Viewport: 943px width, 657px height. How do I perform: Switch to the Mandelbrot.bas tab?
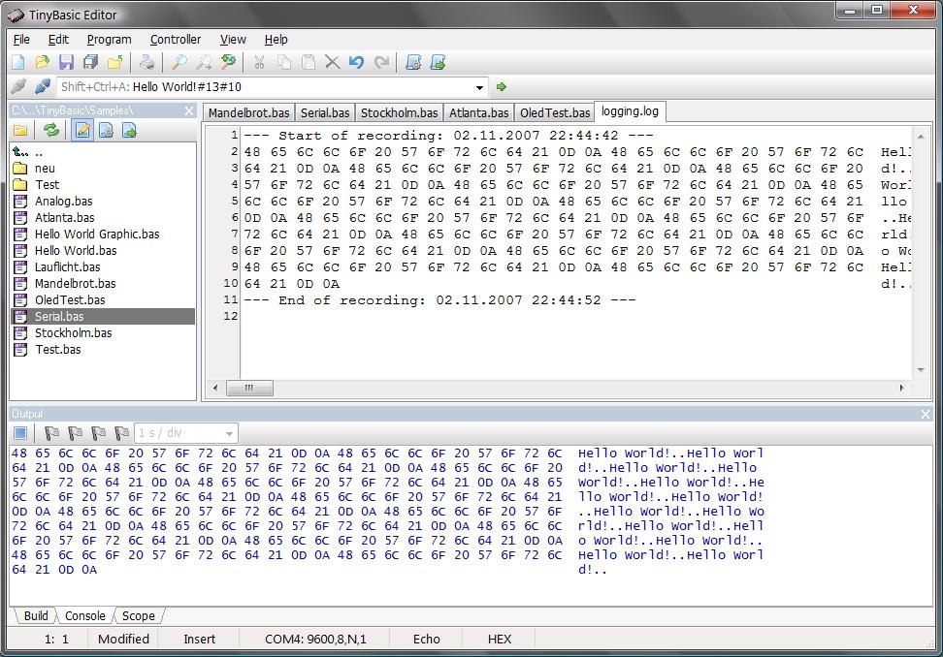click(x=248, y=113)
